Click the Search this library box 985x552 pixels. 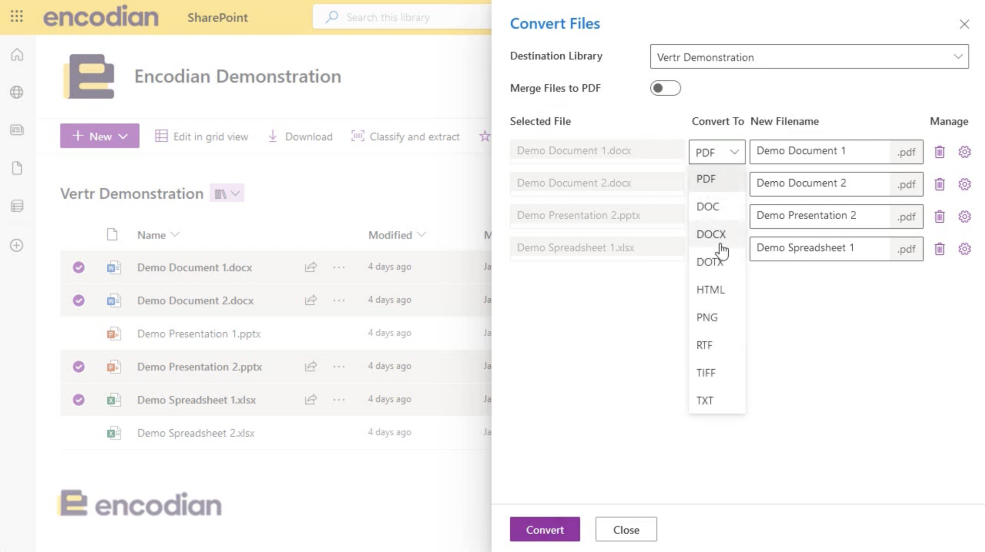(402, 17)
